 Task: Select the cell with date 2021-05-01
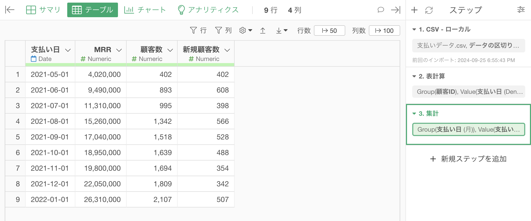click(50, 74)
